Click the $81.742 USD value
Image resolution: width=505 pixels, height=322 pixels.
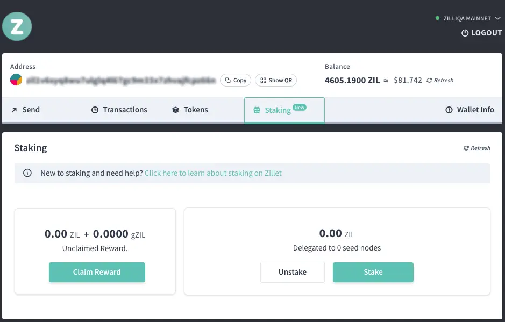pyautogui.click(x=408, y=80)
